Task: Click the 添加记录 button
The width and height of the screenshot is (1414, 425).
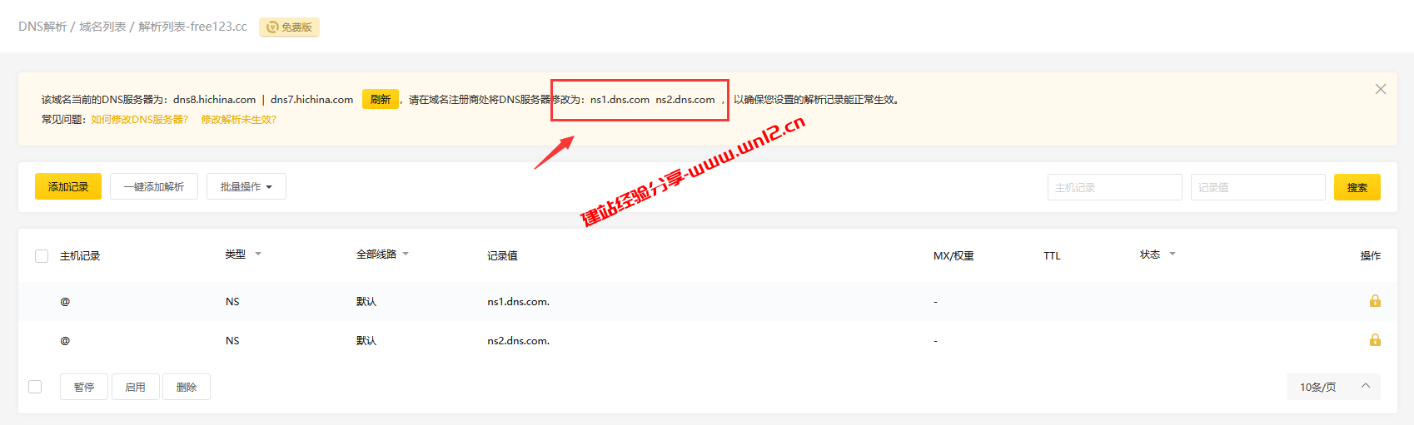Action: (x=68, y=187)
